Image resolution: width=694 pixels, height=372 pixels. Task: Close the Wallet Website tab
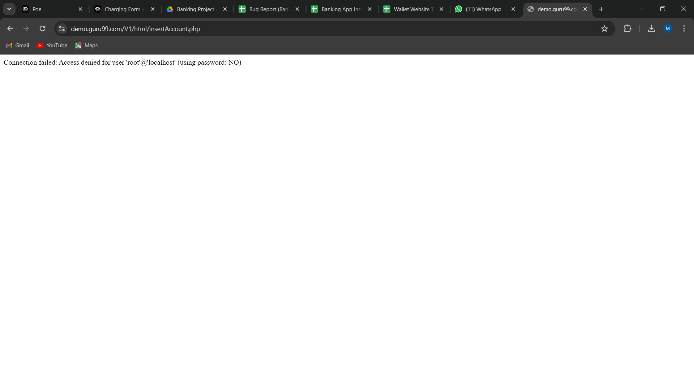(x=441, y=9)
